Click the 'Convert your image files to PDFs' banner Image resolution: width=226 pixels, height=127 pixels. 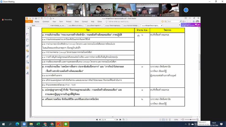click(190, 25)
